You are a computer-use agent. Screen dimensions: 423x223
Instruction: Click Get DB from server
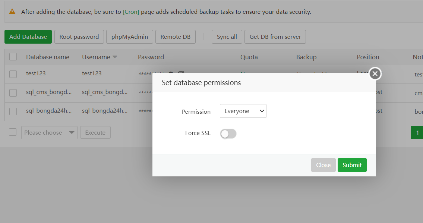coord(275,37)
